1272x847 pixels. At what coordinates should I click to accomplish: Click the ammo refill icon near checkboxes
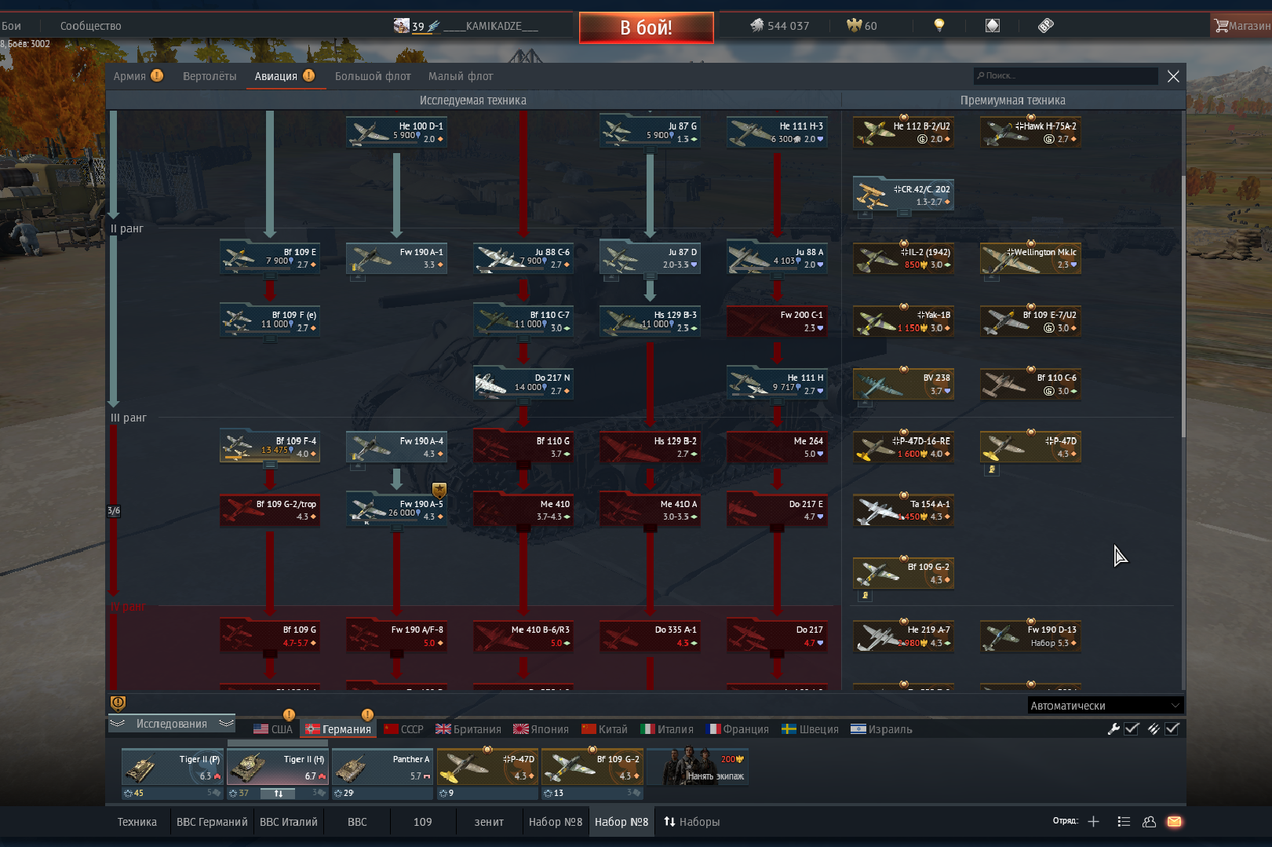(x=1154, y=728)
